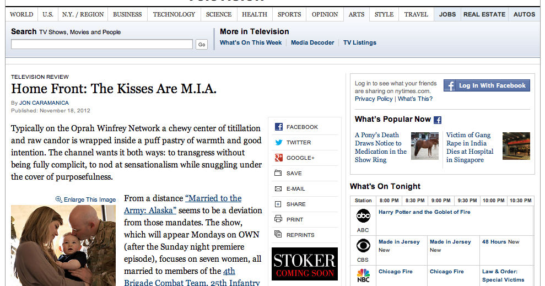Open What's On This Week link

(251, 42)
